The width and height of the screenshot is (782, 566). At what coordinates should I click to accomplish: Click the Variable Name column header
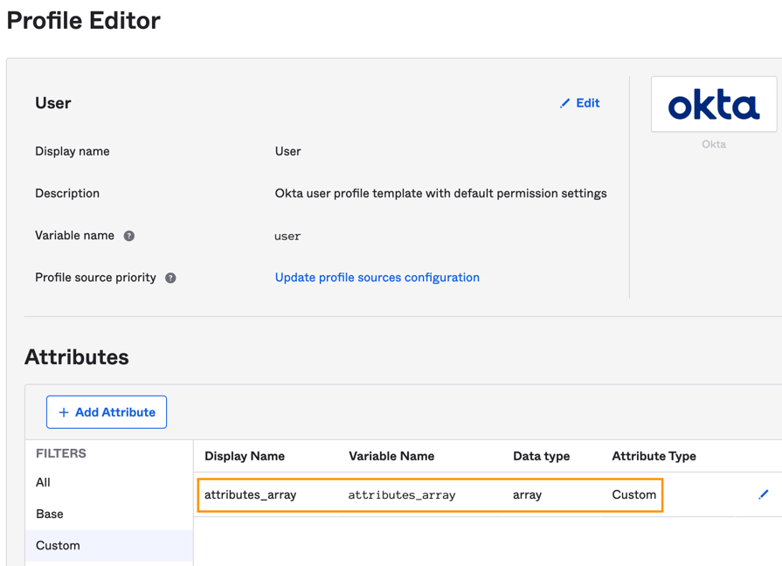tap(391, 456)
